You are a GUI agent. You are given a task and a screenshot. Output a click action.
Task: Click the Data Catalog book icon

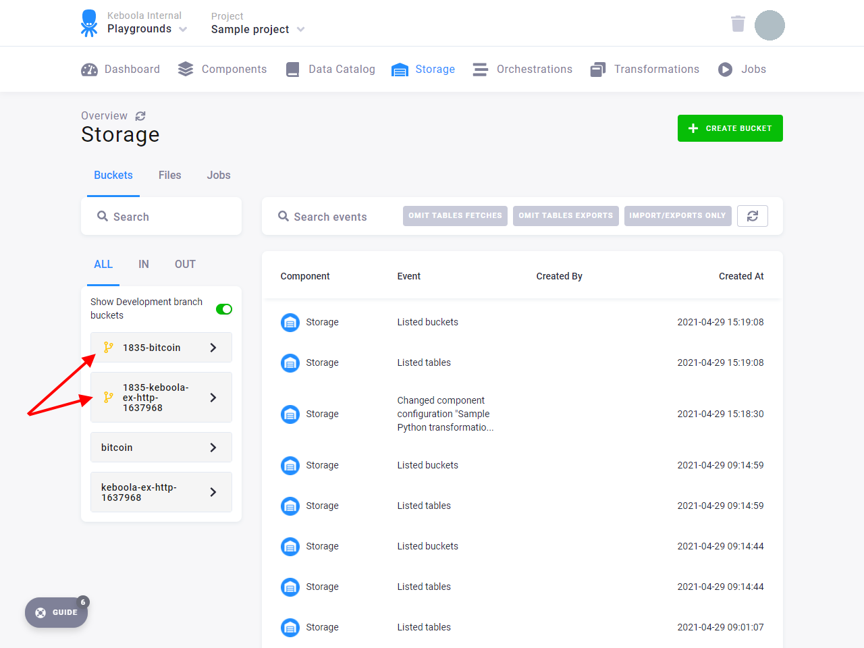pyautogui.click(x=292, y=70)
